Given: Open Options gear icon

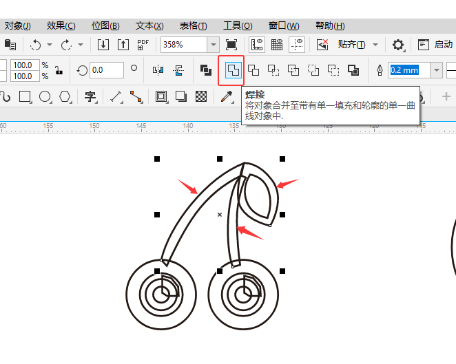Looking at the screenshot, I should 398,45.
